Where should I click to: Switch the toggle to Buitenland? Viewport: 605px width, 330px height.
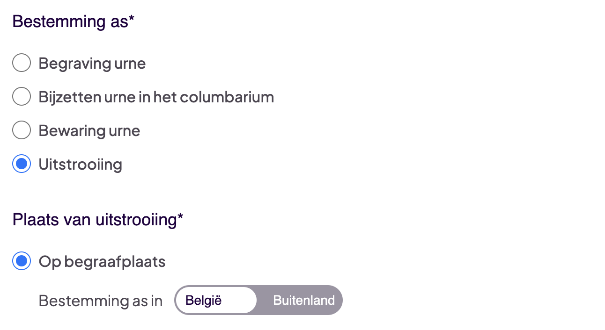pyautogui.click(x=304, y=300)
